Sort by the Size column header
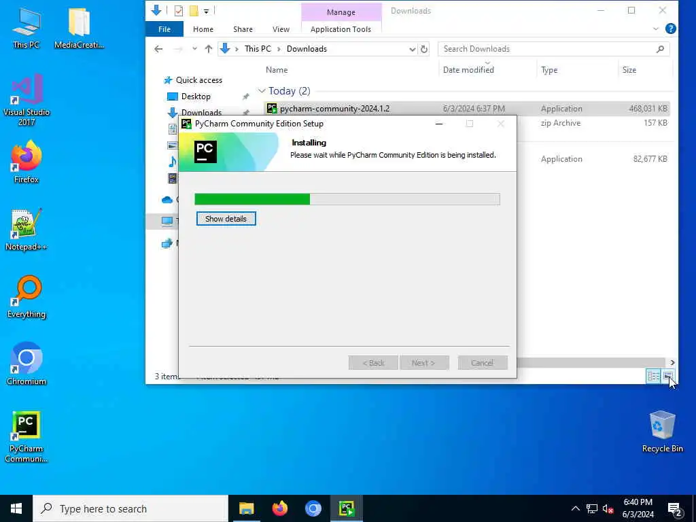 [629, 70]
